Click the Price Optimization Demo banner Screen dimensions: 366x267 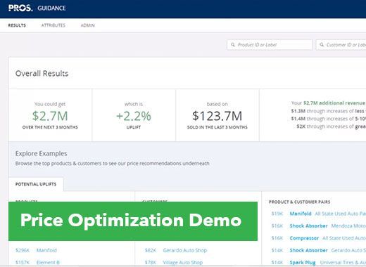(133, 221)
